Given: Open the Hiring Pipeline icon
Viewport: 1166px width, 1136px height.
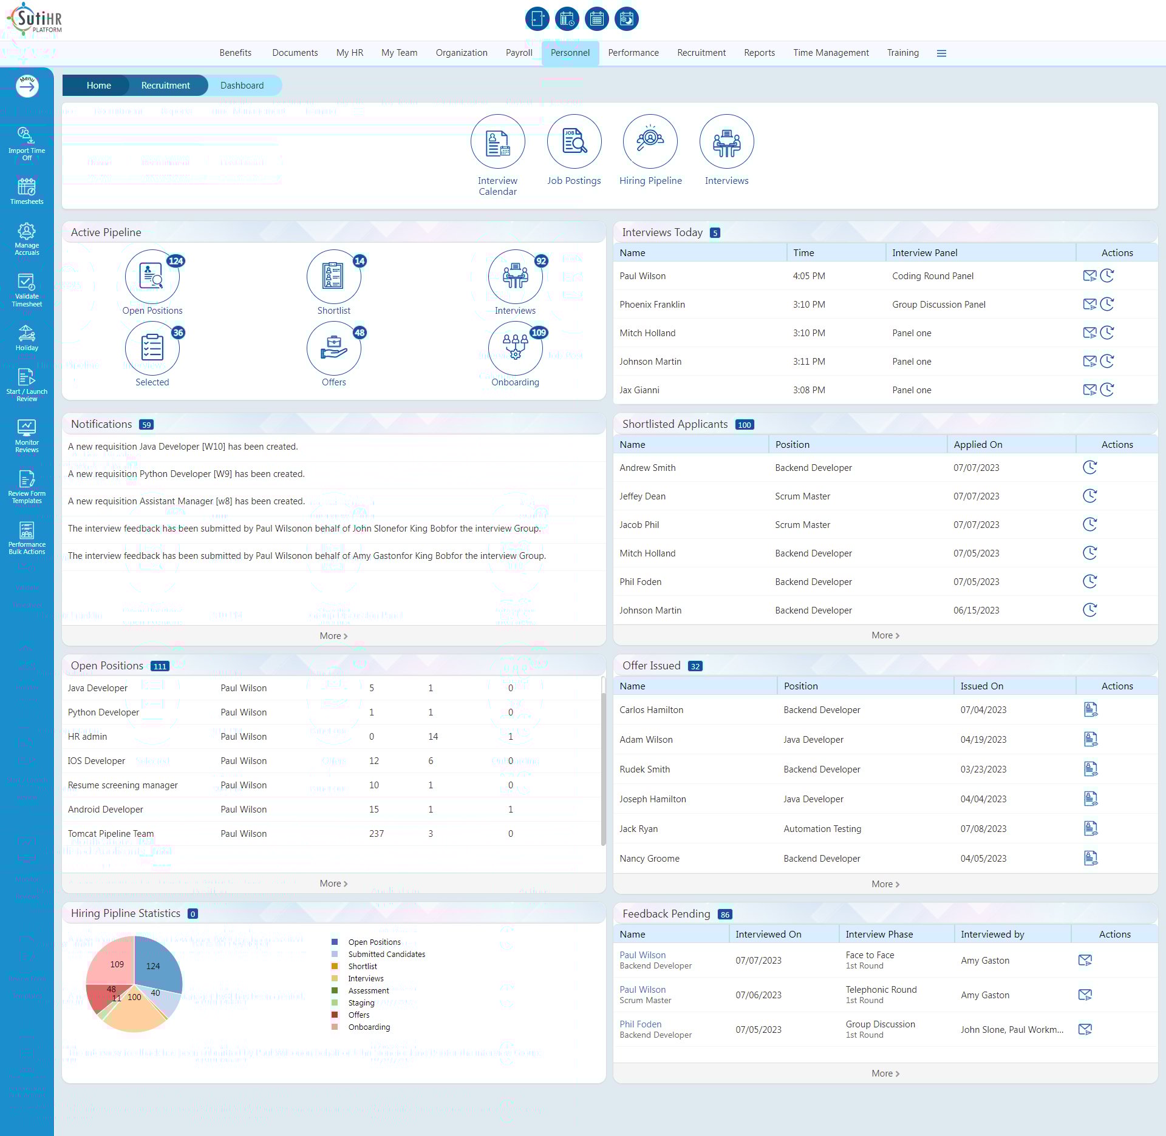Looking at the screenshot, I should click(650, 141).
